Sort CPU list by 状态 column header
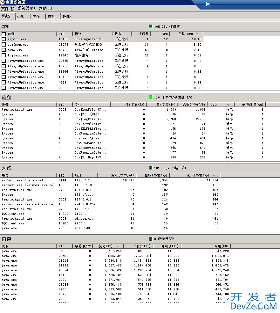This screenshot has height=313, width=280. point(122,34)
